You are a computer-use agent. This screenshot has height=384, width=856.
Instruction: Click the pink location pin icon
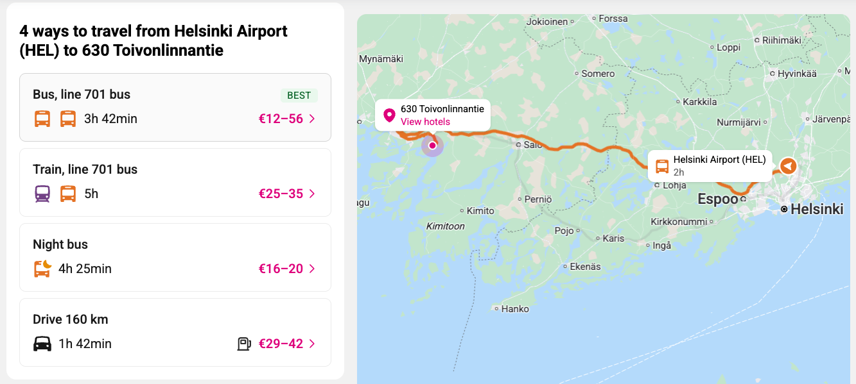[x=389, y=115]
